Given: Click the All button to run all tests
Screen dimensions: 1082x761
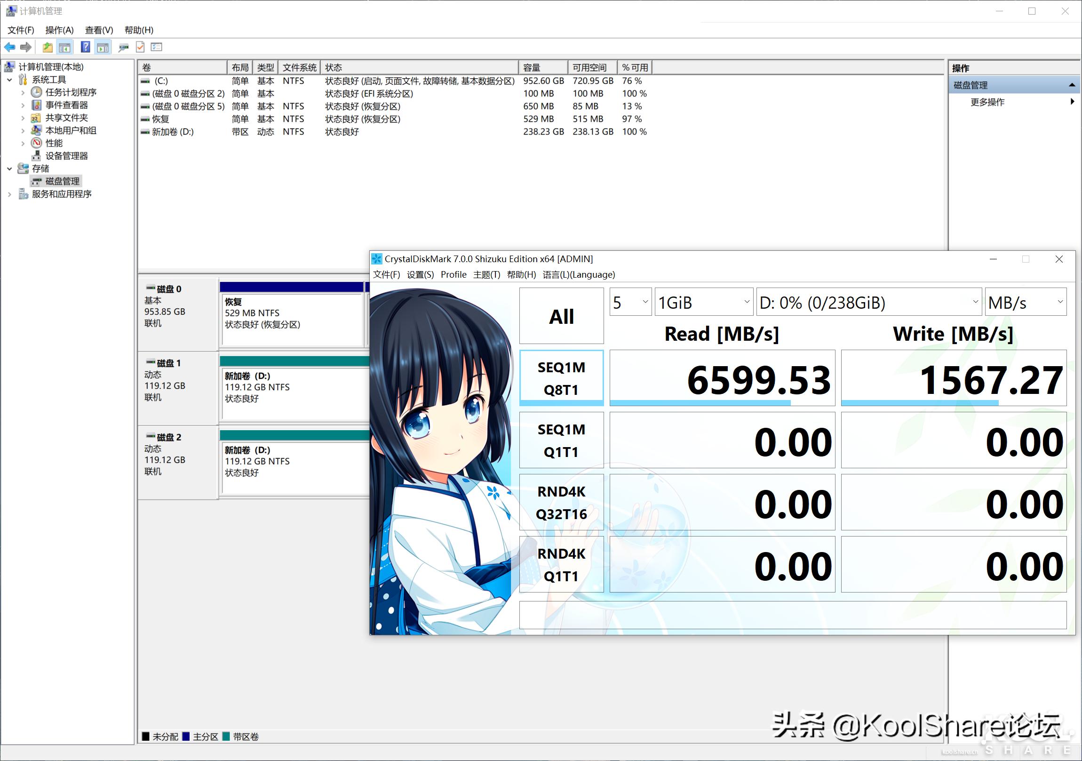Looking at the screenshot, I should pos(561,315).
